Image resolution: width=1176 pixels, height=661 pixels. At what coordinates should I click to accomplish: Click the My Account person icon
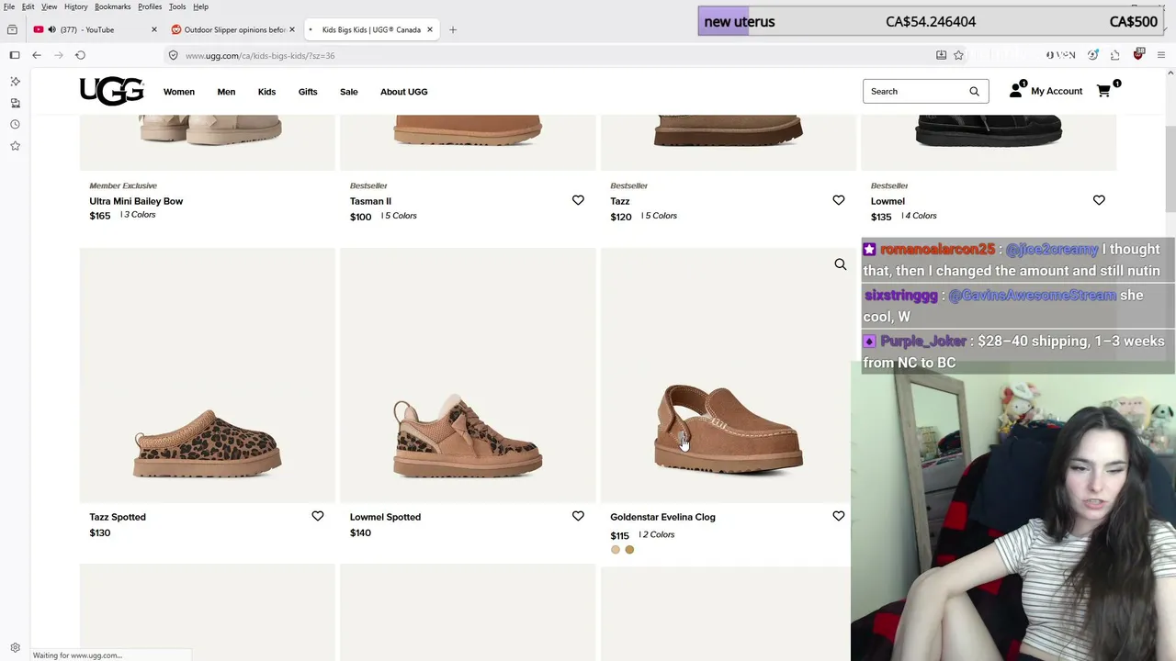pos(1015,91)
